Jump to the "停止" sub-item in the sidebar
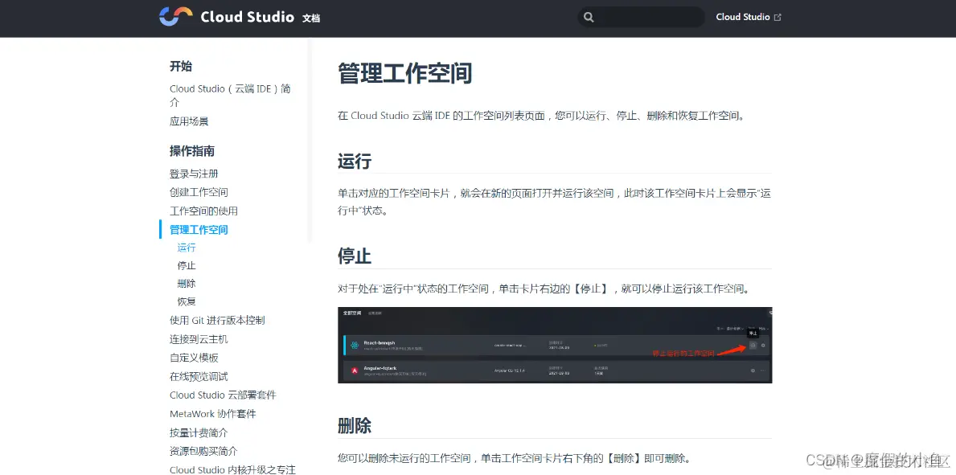The width and height of the screenshot is (956, 475). pyautogui.click(x=187, y=266)
